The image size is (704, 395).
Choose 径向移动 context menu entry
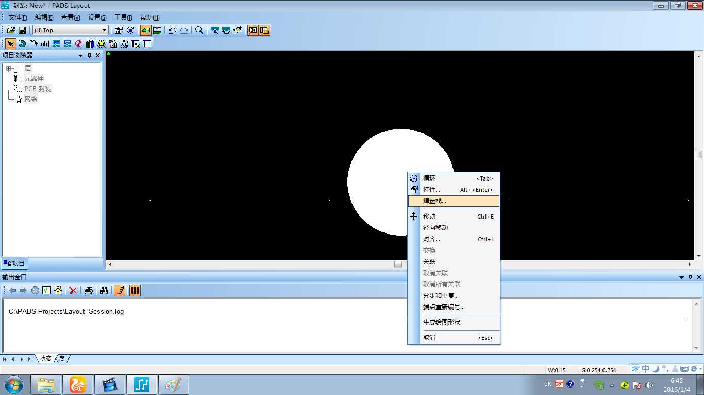454,228
